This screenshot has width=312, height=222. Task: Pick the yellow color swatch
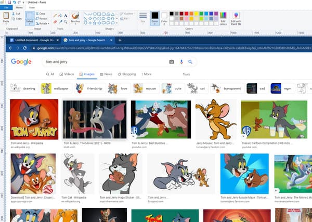pyautogui.click(x=196, y=14)
